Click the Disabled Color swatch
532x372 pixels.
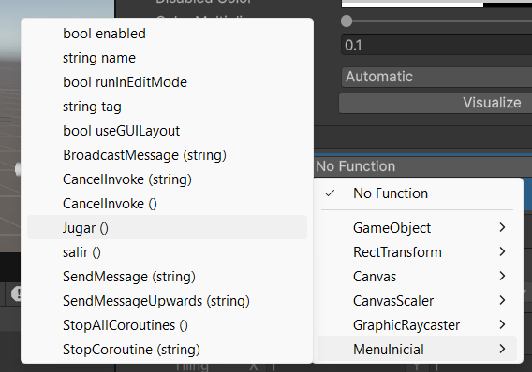pyautogui.click(x=436, y=3)
